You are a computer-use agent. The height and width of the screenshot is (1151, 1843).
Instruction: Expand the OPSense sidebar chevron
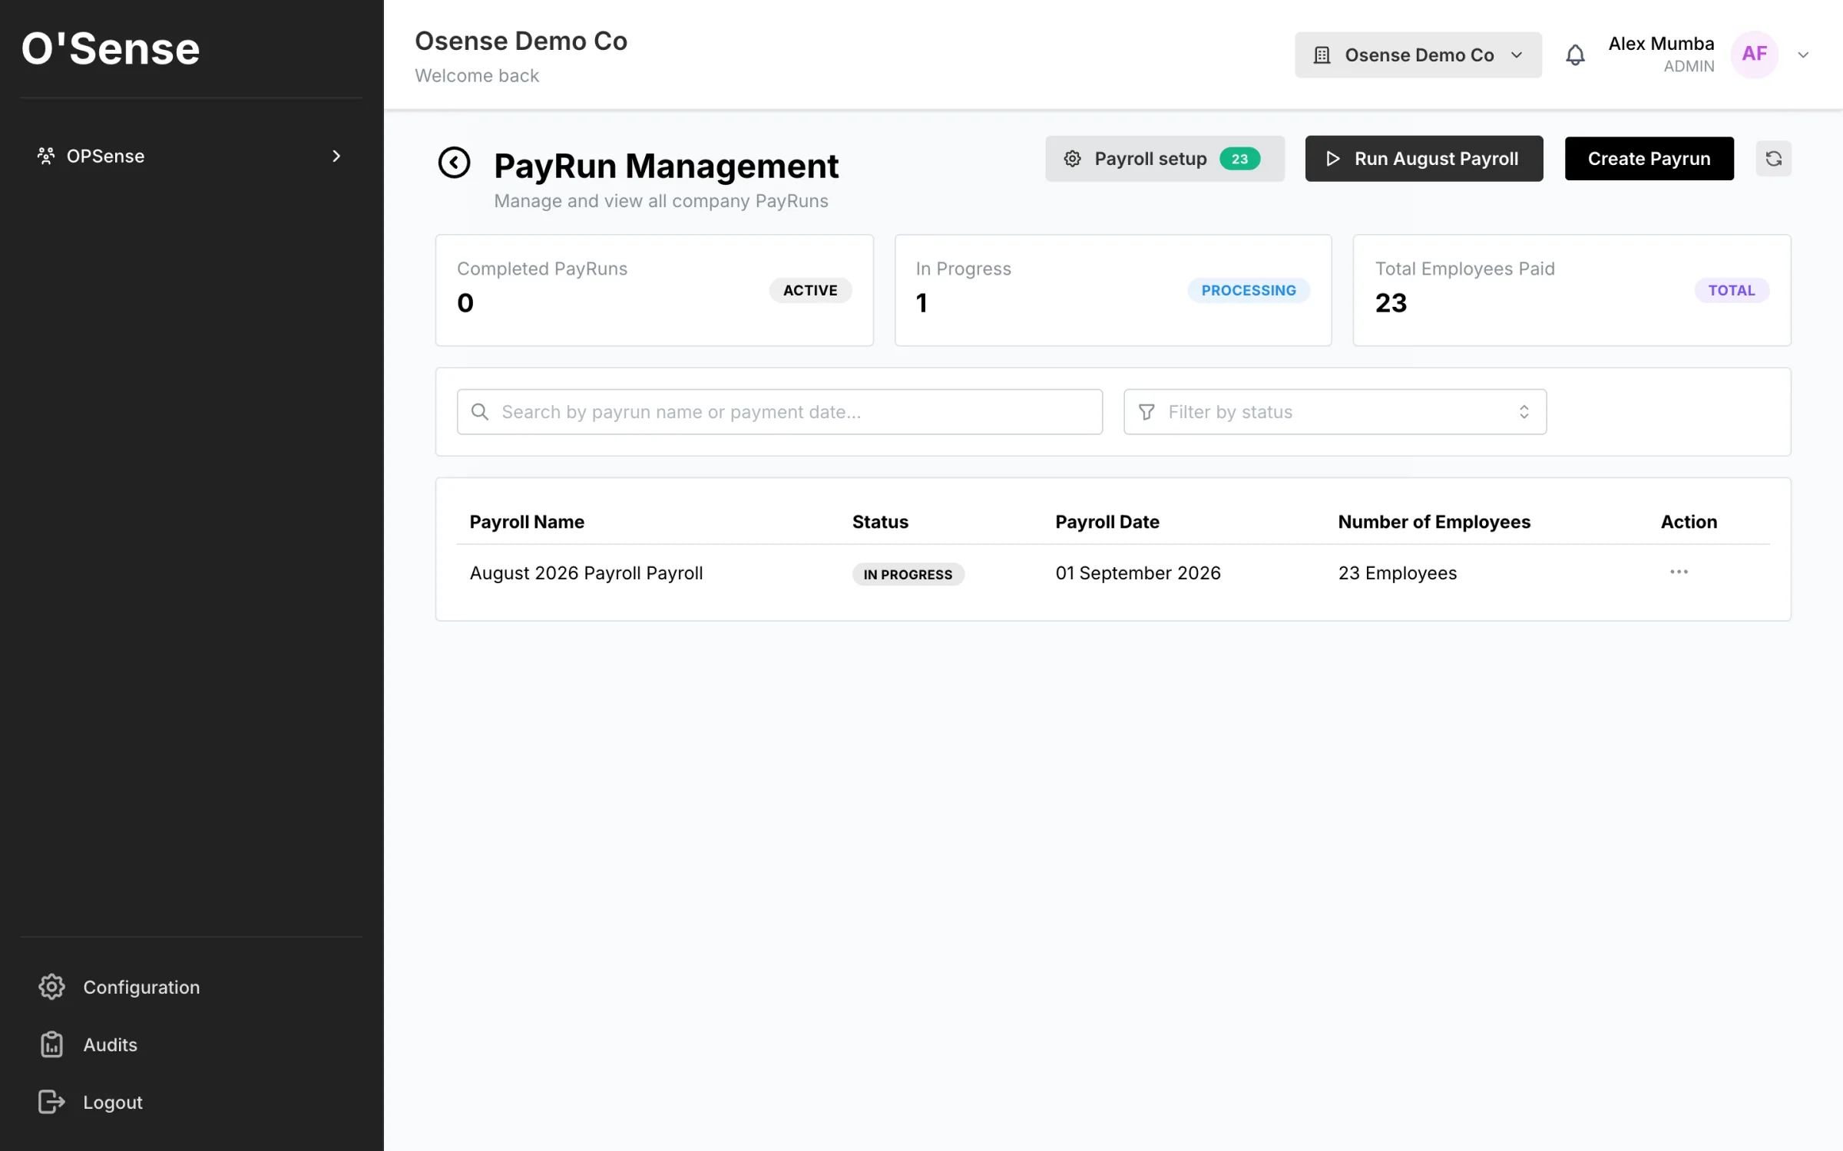(336, 156)
